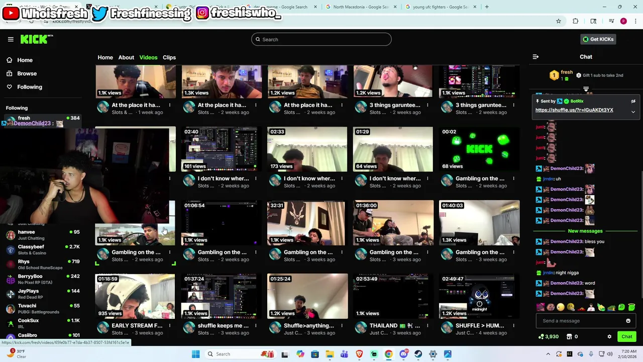This screenshot has width=643, height=362.
Task: Open options menu for '3 things garuntee' last video
Action: click(x=513, y=105)
